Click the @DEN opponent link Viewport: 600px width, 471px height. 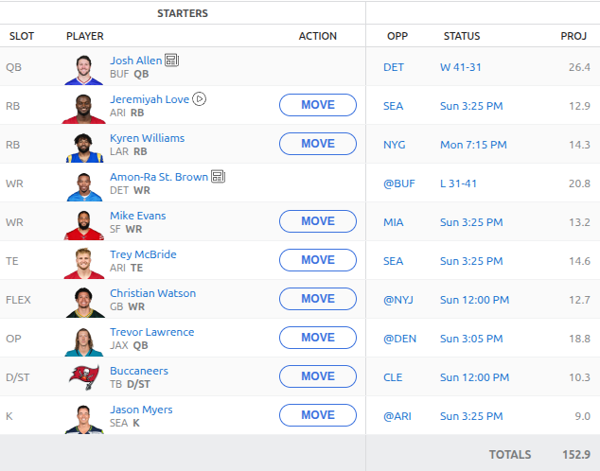click(x=399, y=339)
